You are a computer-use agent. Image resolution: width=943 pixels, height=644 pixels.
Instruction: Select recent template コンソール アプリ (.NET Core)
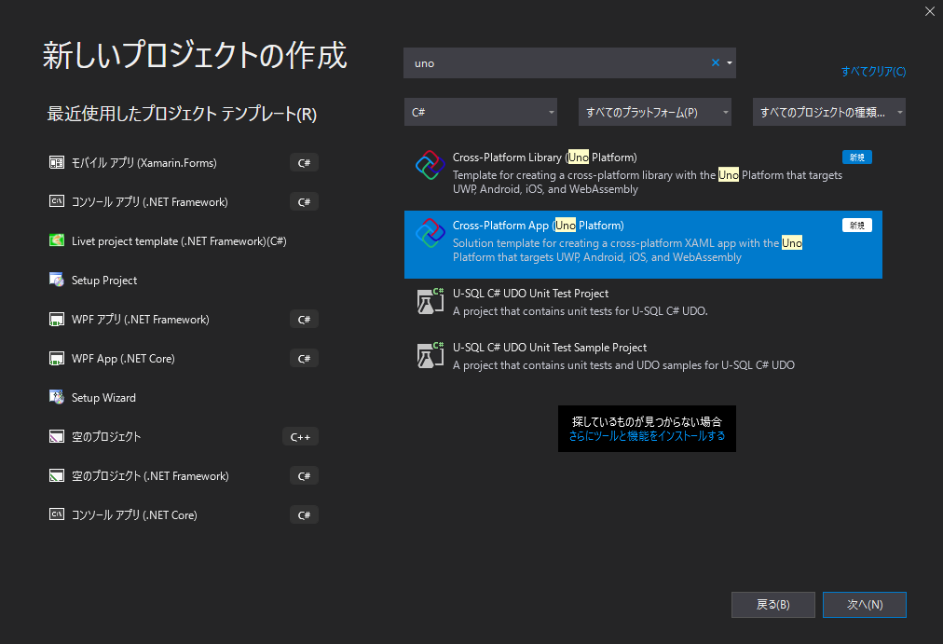point(184,514)
